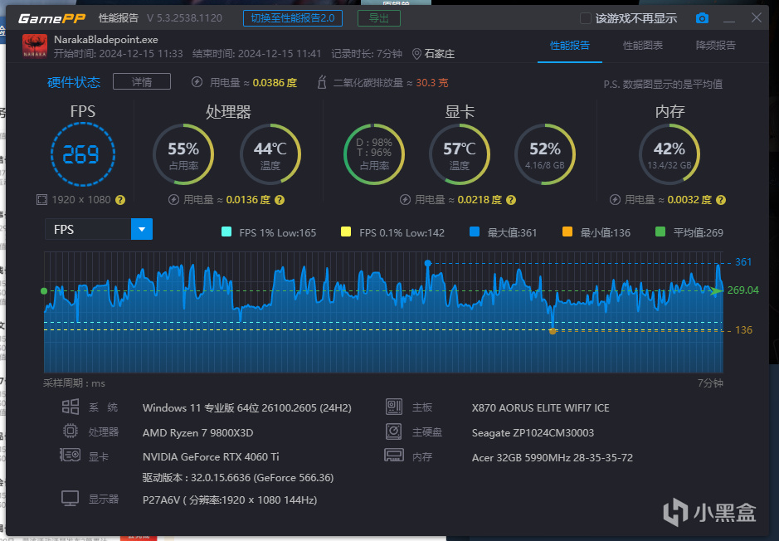The height and width of the screenshot is (541, 779).
Task: Click the green average start marker on chart
Action: click(44, 290)
